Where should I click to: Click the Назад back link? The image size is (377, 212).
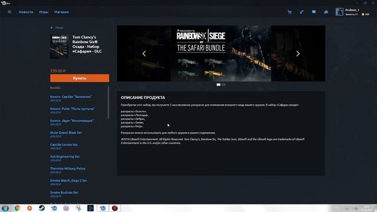(x=59, y=28)
